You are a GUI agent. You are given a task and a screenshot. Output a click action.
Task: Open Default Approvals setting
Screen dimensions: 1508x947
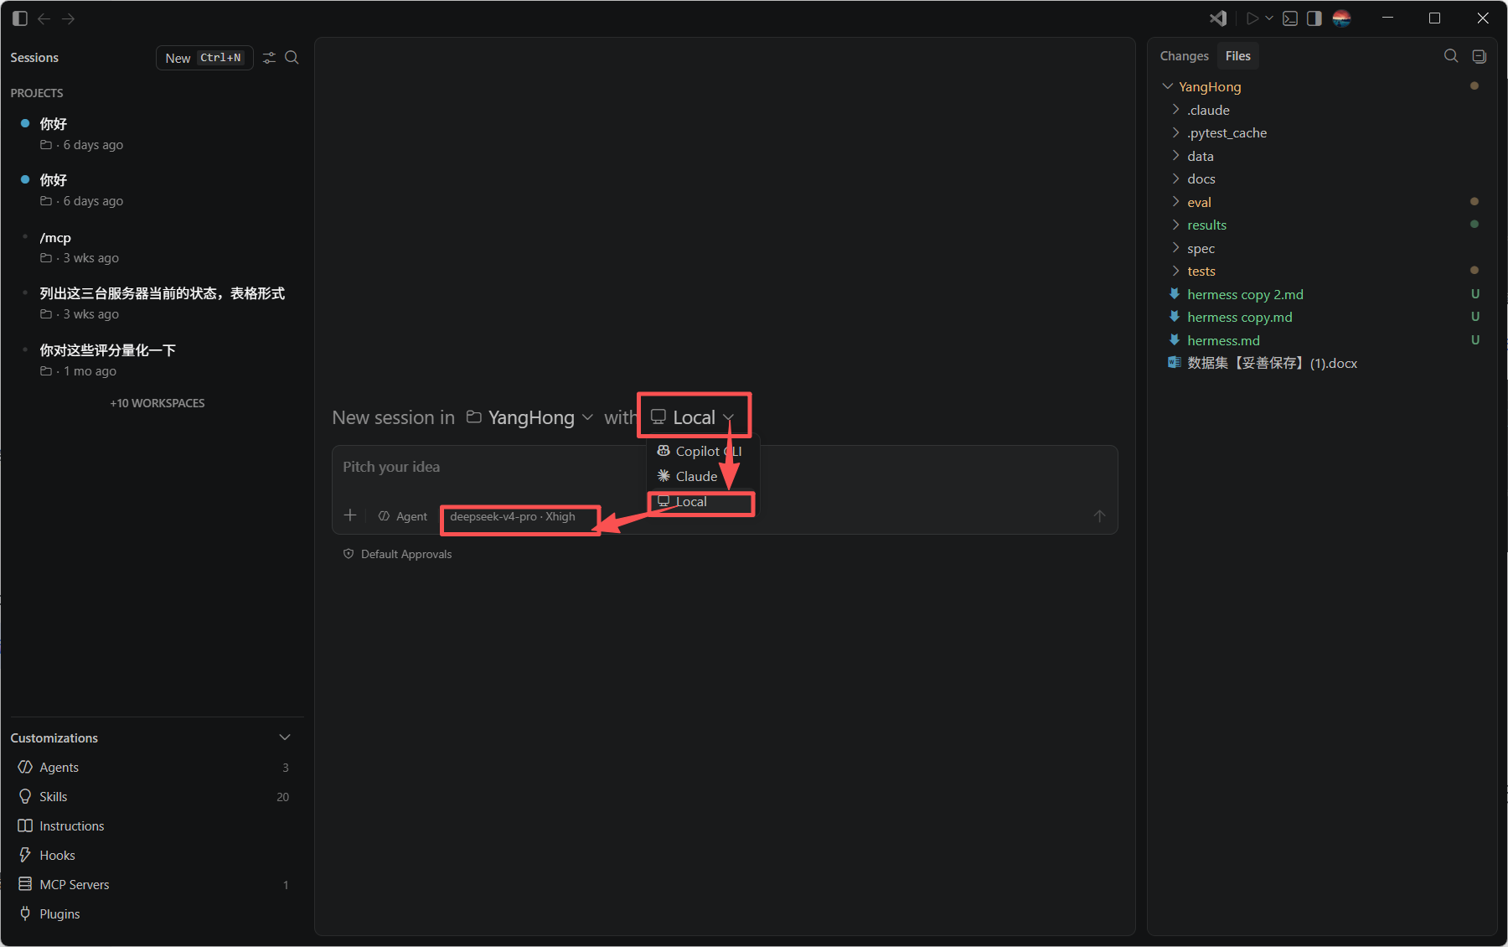(x=397, y=554)
